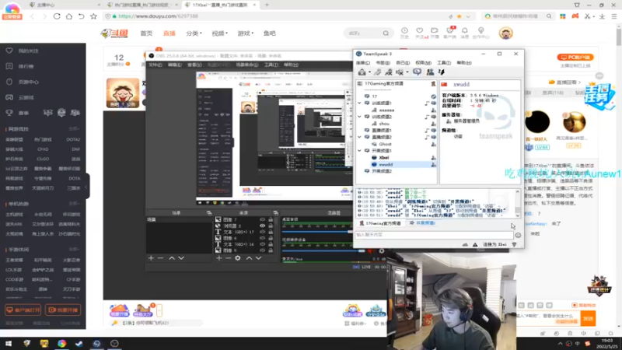
Task: Open TeamSpeak 连接 menu
Action: click(362, 63)
